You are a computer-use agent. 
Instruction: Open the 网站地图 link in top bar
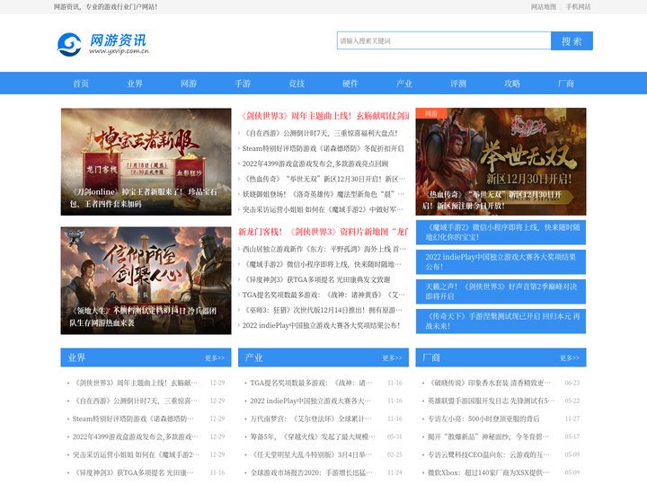point(544,6)
